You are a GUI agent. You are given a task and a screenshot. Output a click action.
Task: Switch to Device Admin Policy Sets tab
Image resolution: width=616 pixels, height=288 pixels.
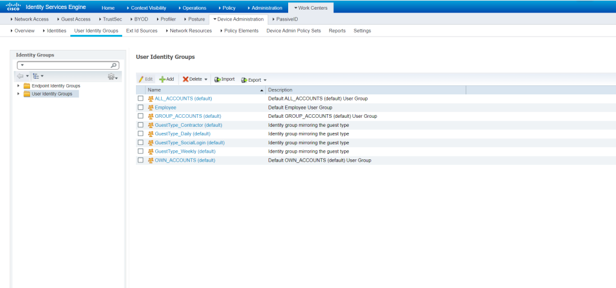(x=294, y=31)
